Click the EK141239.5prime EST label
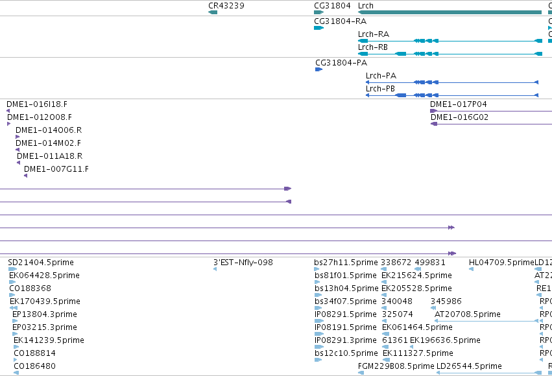This screenshot has height=376, width=552. tap(49, 340)
